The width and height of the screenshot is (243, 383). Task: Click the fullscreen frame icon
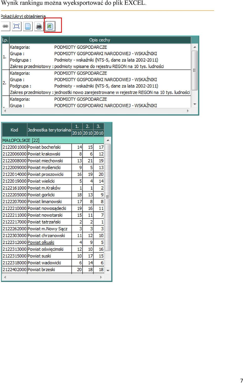(x=17, y=26)
